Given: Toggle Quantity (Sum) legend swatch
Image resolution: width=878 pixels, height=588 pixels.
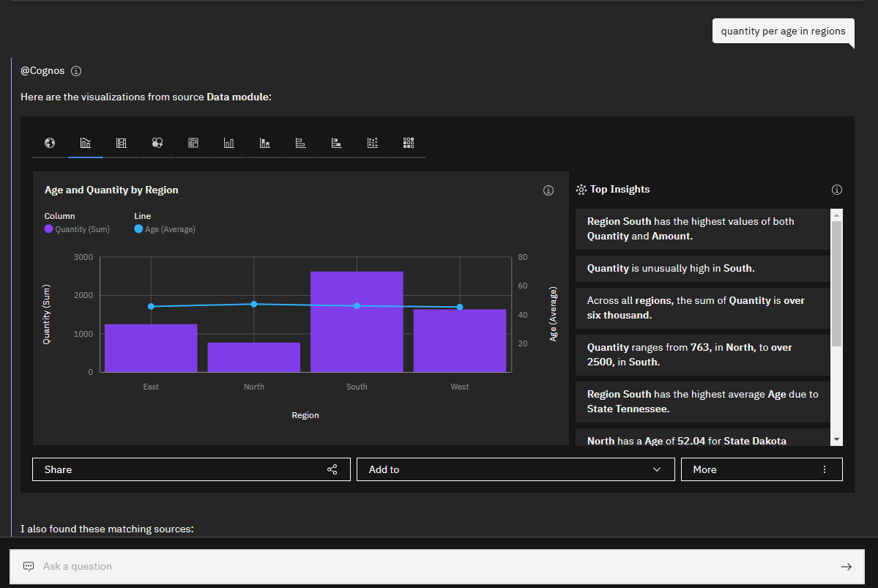Looking at the screenshot, I should [x=49, y=228].
